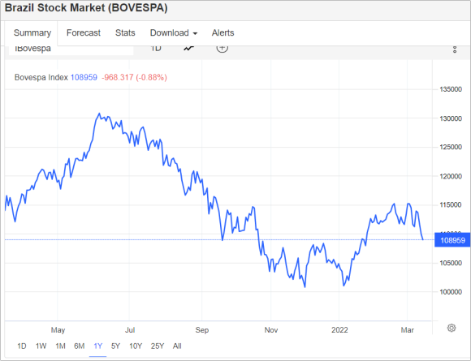Click the Brazil Stock Market (BOVESPA) heading
This screenshot has width=471, height=361.
pos(86,8)
